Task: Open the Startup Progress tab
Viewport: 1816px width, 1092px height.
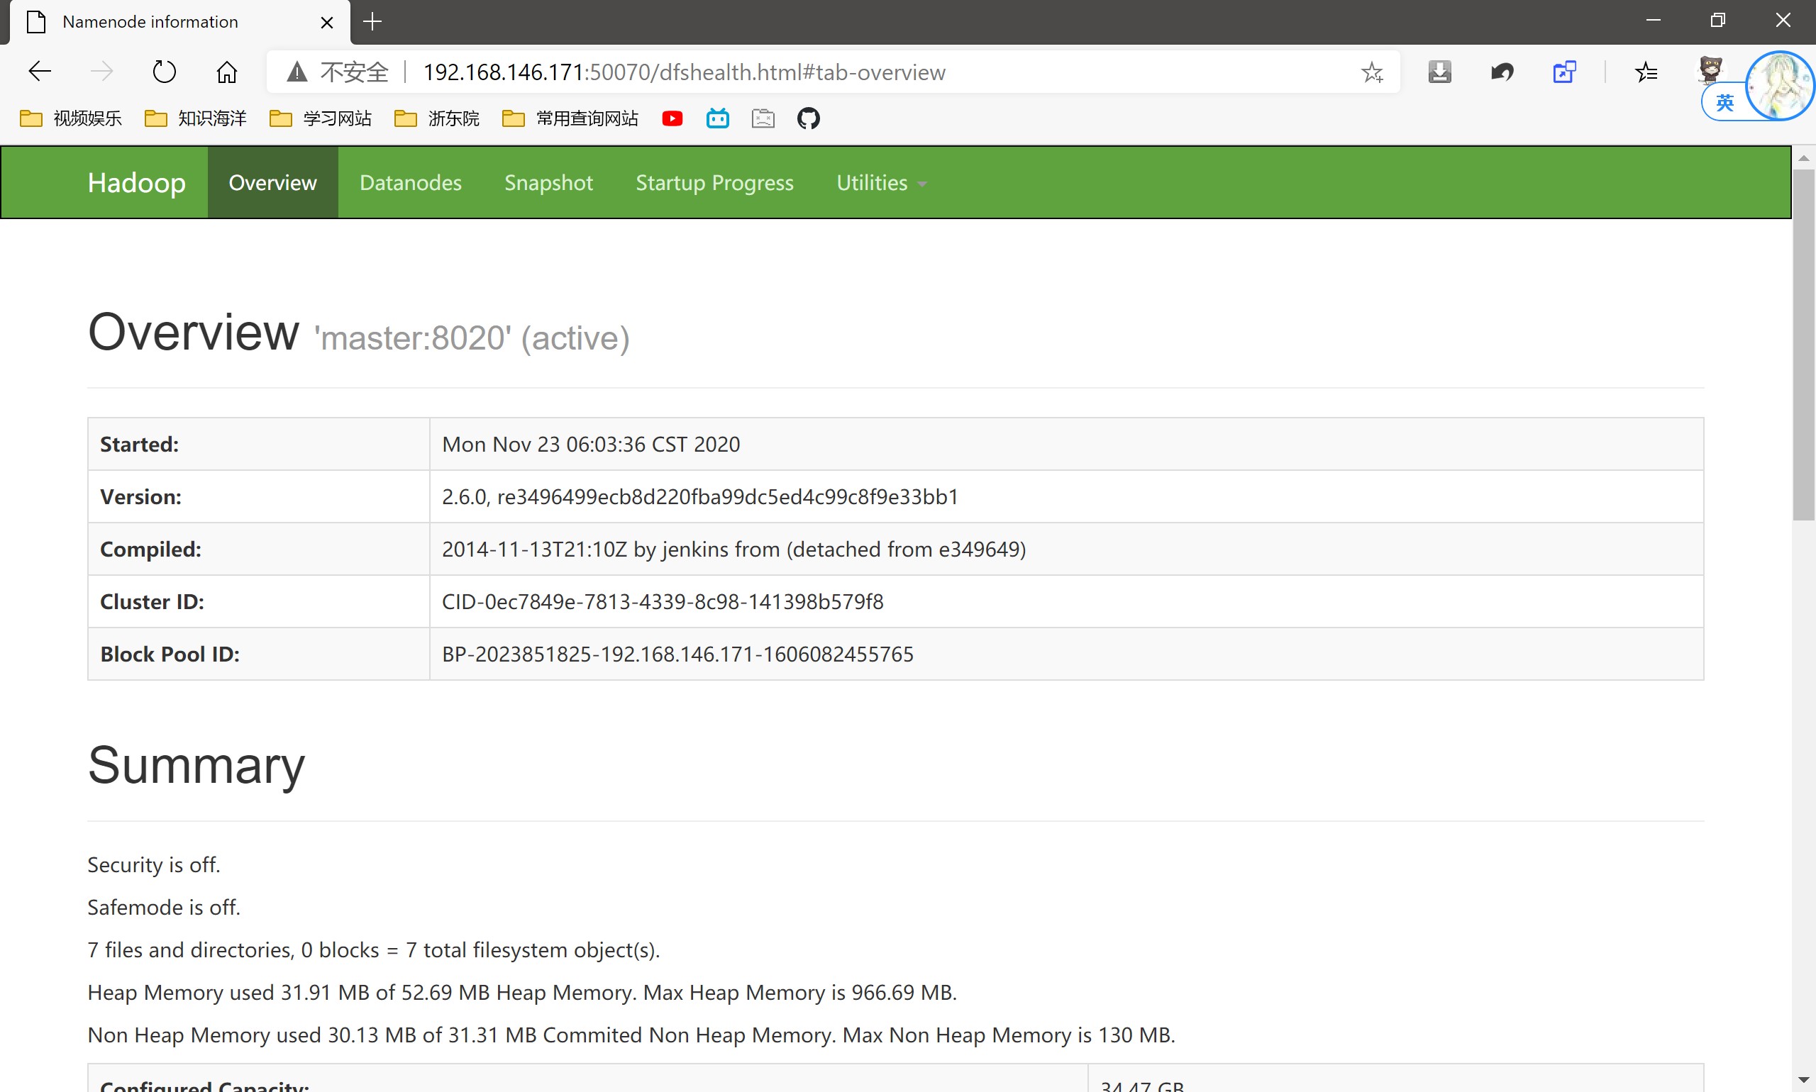Action: pos(714,182)
